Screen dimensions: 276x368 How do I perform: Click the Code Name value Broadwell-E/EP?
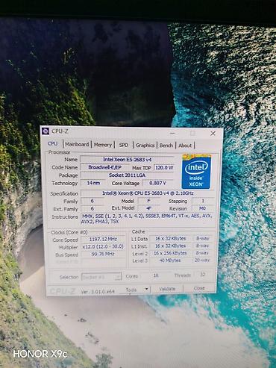point(104,167)
